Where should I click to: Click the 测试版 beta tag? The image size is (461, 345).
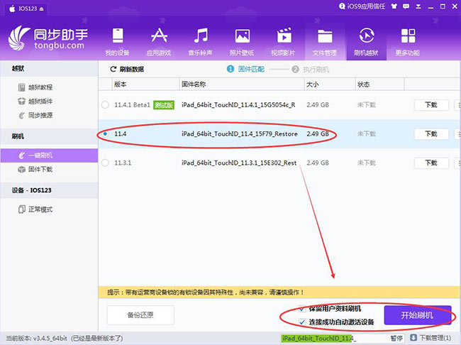pyautogui.click(x=164, y=105)
